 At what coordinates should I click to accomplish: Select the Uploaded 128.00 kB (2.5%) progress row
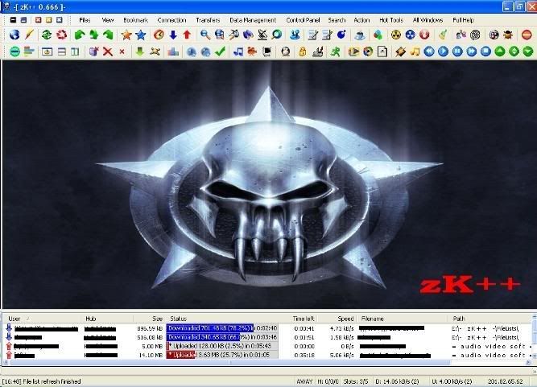[x=222, y=346]
